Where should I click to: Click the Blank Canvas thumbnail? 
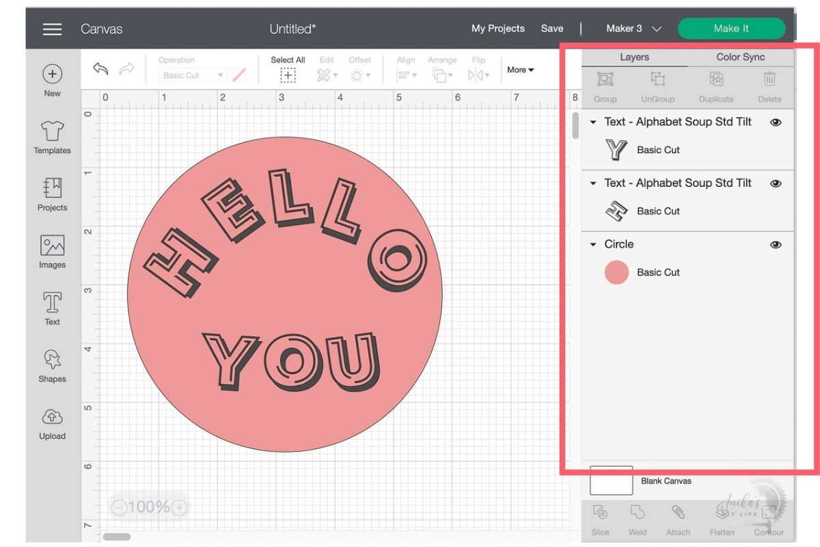(x=611, y=481)
